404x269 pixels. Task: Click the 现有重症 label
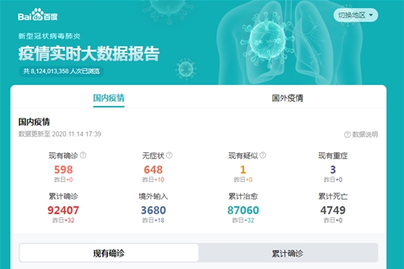click(x=333, y=156)
